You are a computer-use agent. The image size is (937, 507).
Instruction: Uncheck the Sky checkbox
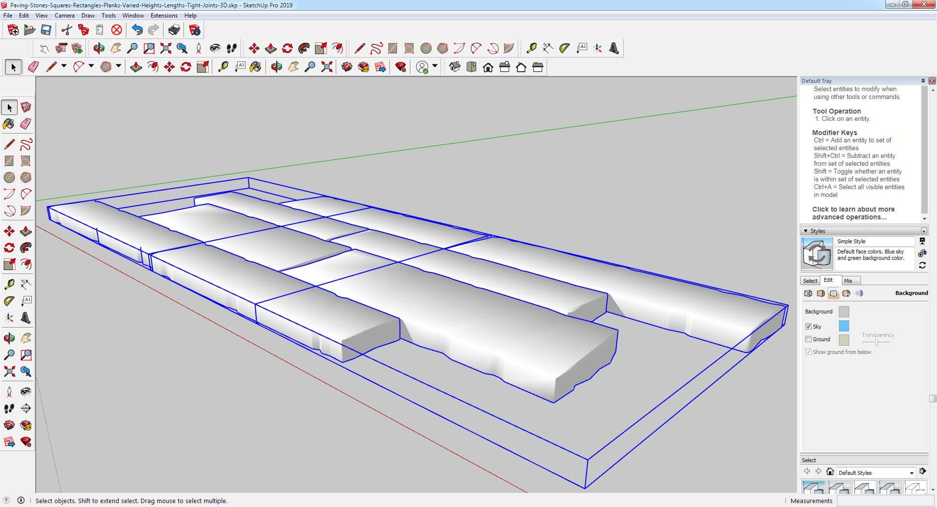tap(808, 327)
